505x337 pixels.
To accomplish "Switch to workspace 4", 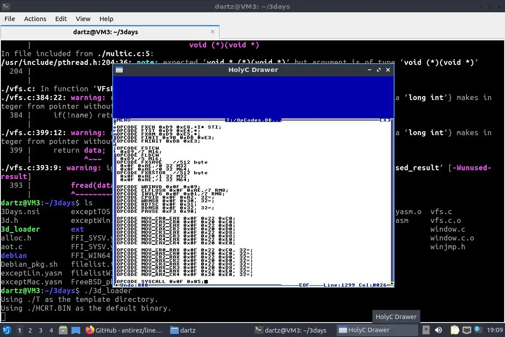I will coord(51,330).
